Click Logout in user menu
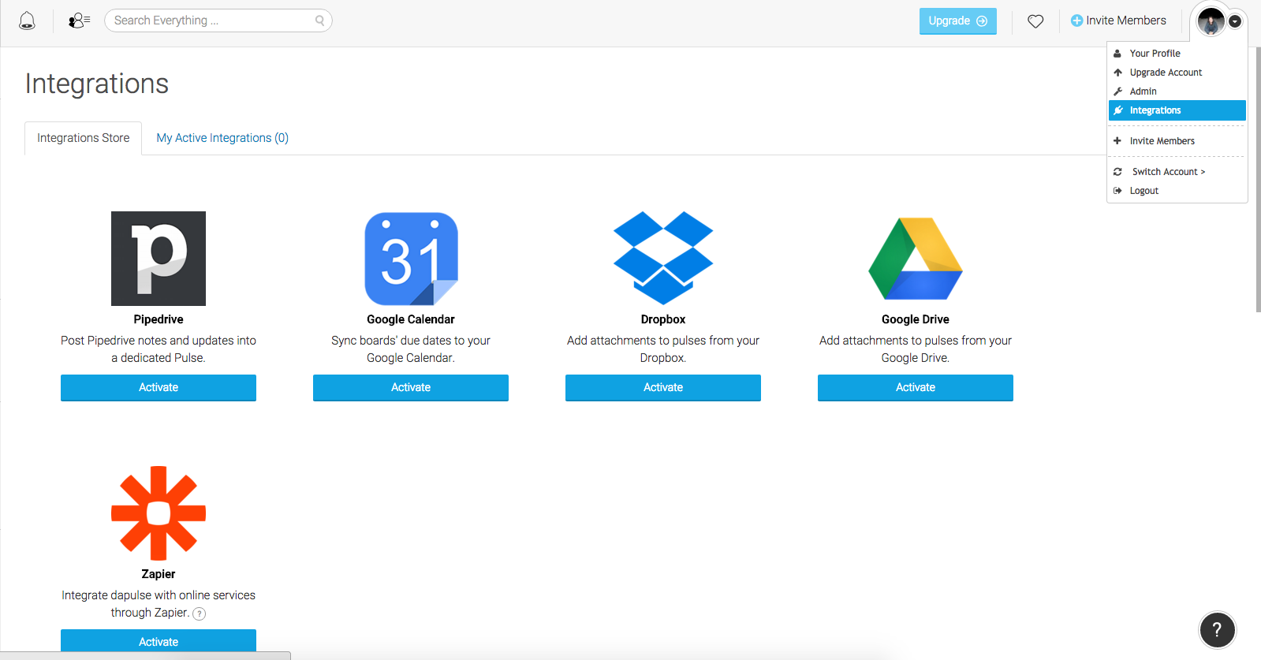The height and width of the screenshot is (660, 1261). [x=1177, y=191]
